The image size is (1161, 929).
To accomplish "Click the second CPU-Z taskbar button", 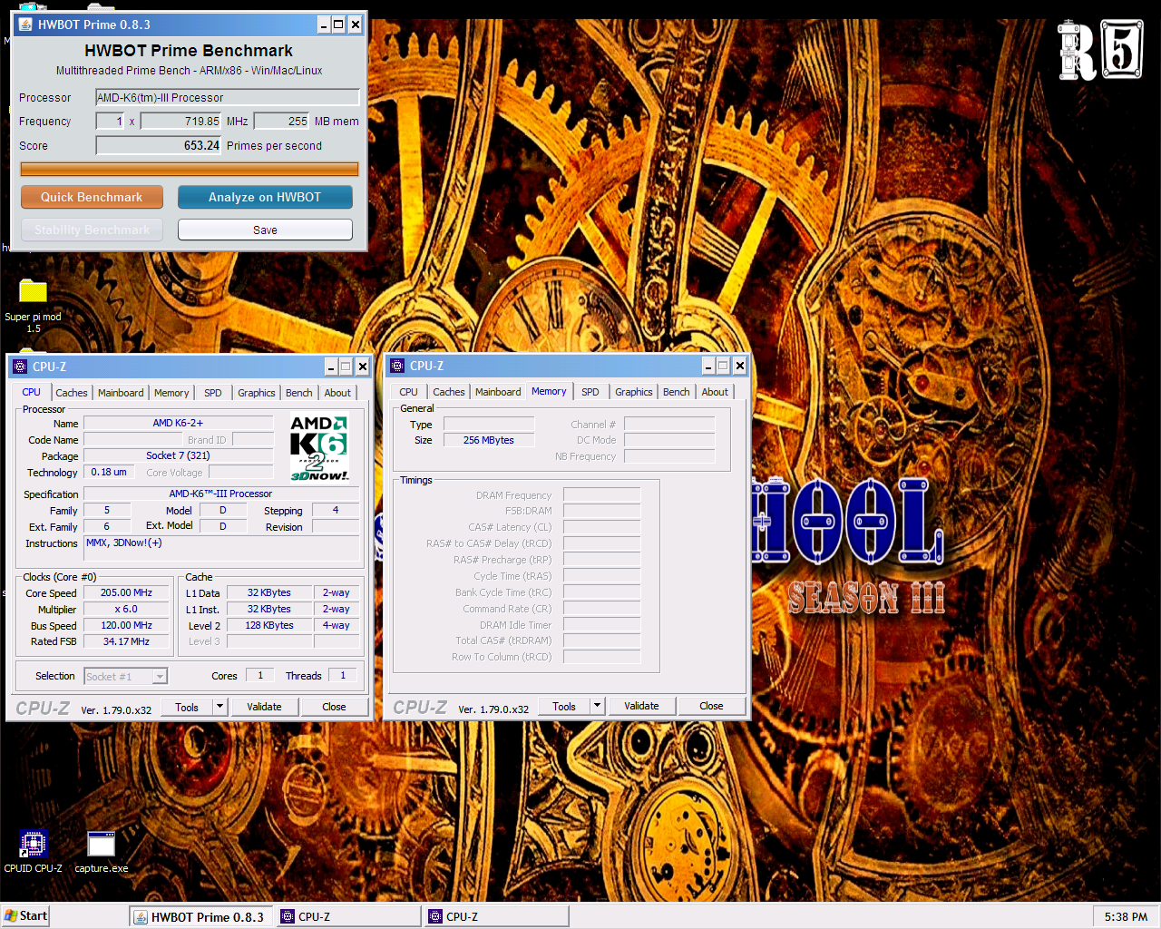I will coord(496,916).
